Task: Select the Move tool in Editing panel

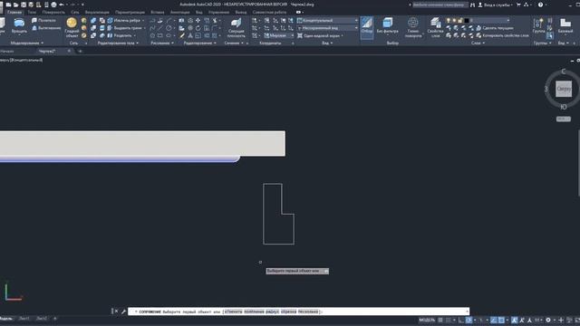Action: 198,20
